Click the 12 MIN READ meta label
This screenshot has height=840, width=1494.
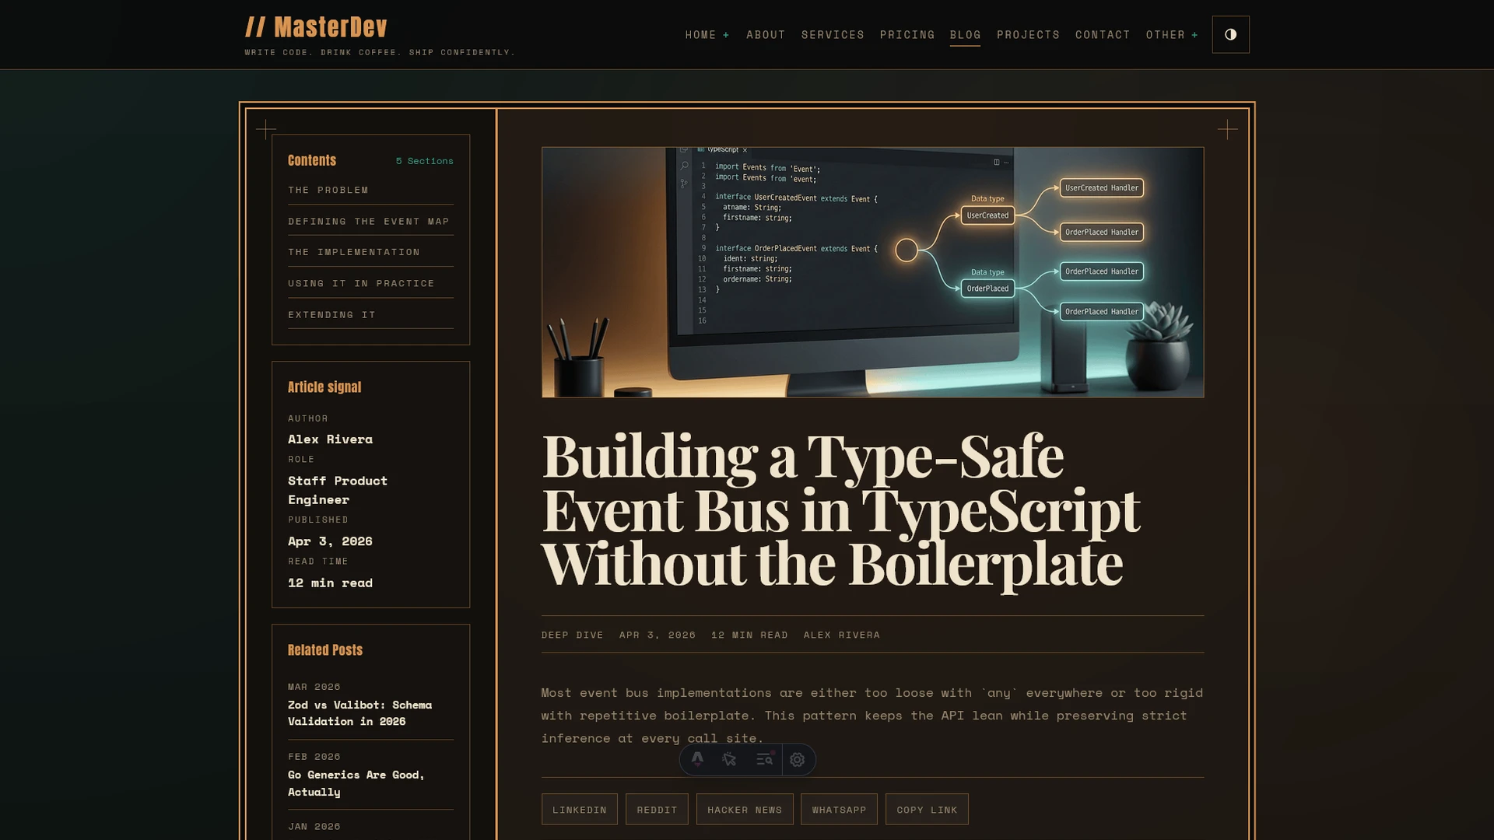tap(749, 635)
